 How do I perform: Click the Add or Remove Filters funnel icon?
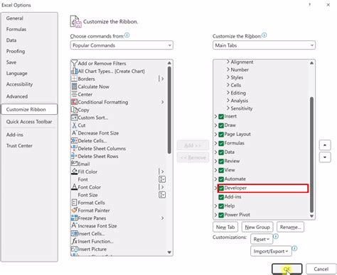[x=75, y=63]
